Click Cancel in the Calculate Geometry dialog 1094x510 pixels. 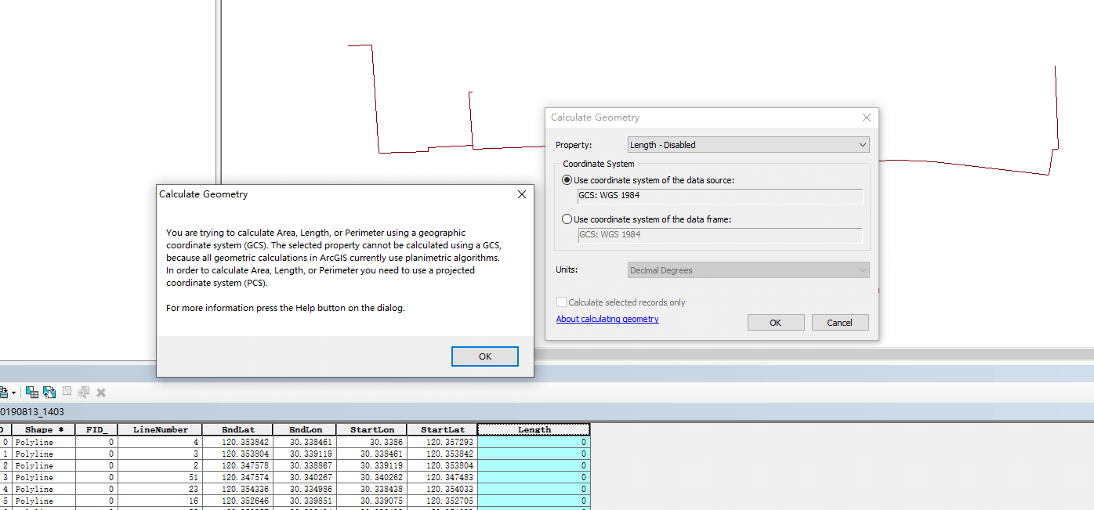[x=839, y=323]
